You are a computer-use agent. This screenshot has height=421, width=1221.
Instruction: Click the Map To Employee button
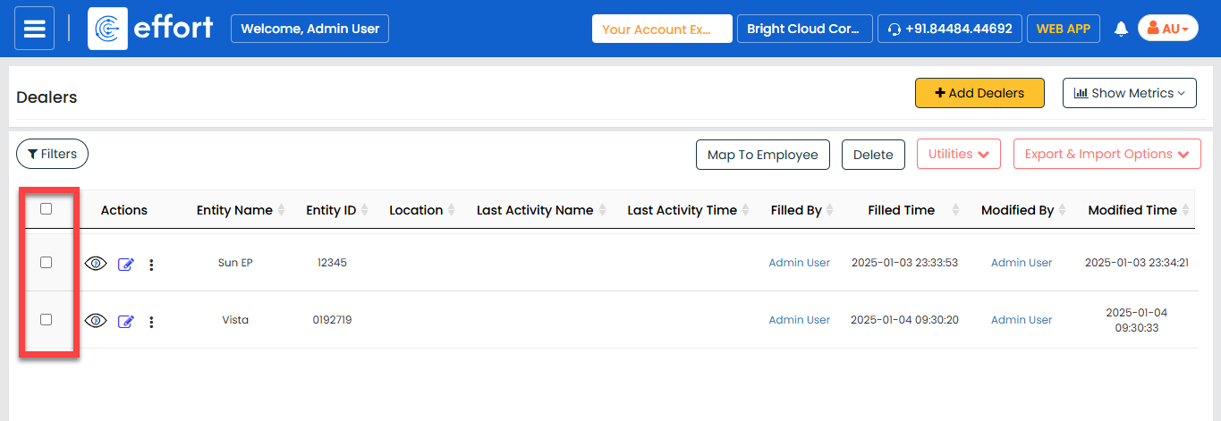coord(762,155)
